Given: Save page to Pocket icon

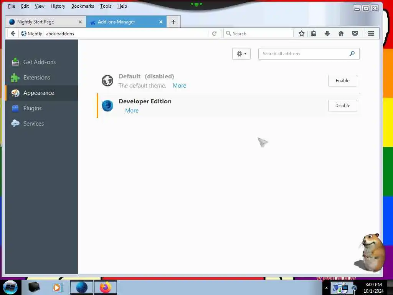Looking at the screenshot, I should (x=355, y=34).
